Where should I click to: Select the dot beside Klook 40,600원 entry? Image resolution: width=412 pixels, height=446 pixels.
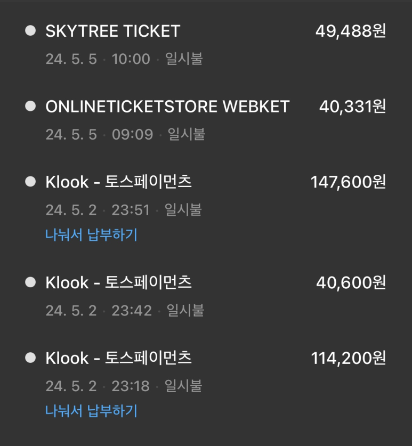(x=30, y=282)
